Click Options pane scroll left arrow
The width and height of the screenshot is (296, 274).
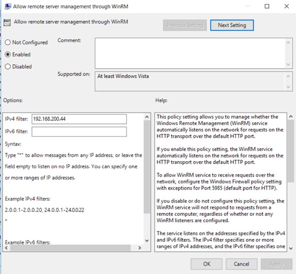point(7,248)
